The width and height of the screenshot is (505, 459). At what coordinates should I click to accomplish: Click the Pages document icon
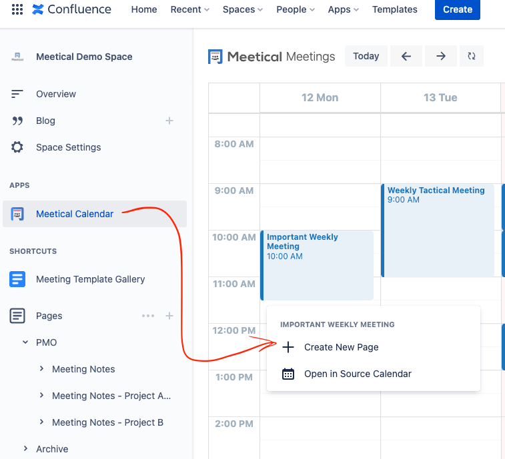click(17, 316)
